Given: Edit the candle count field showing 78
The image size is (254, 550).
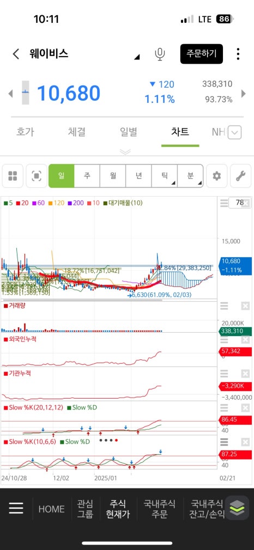Looking at the screenshot, I should (x=240, y=203).
